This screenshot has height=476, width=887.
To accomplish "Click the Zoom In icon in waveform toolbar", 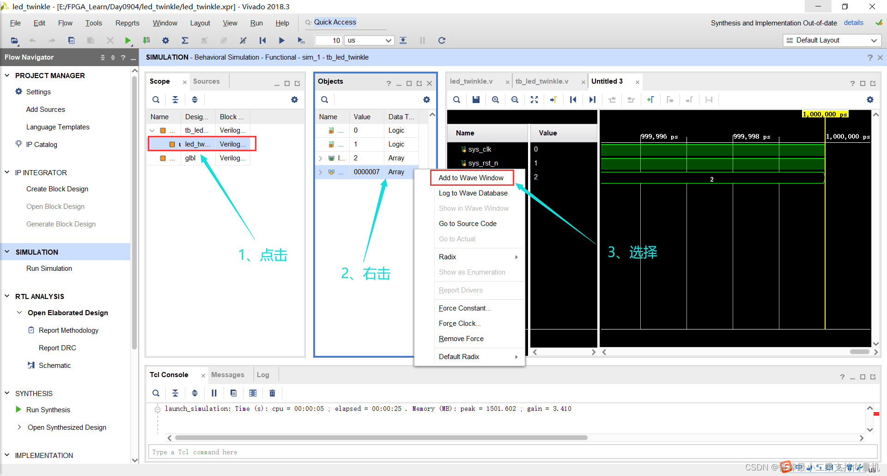I will tap(495, 100).
